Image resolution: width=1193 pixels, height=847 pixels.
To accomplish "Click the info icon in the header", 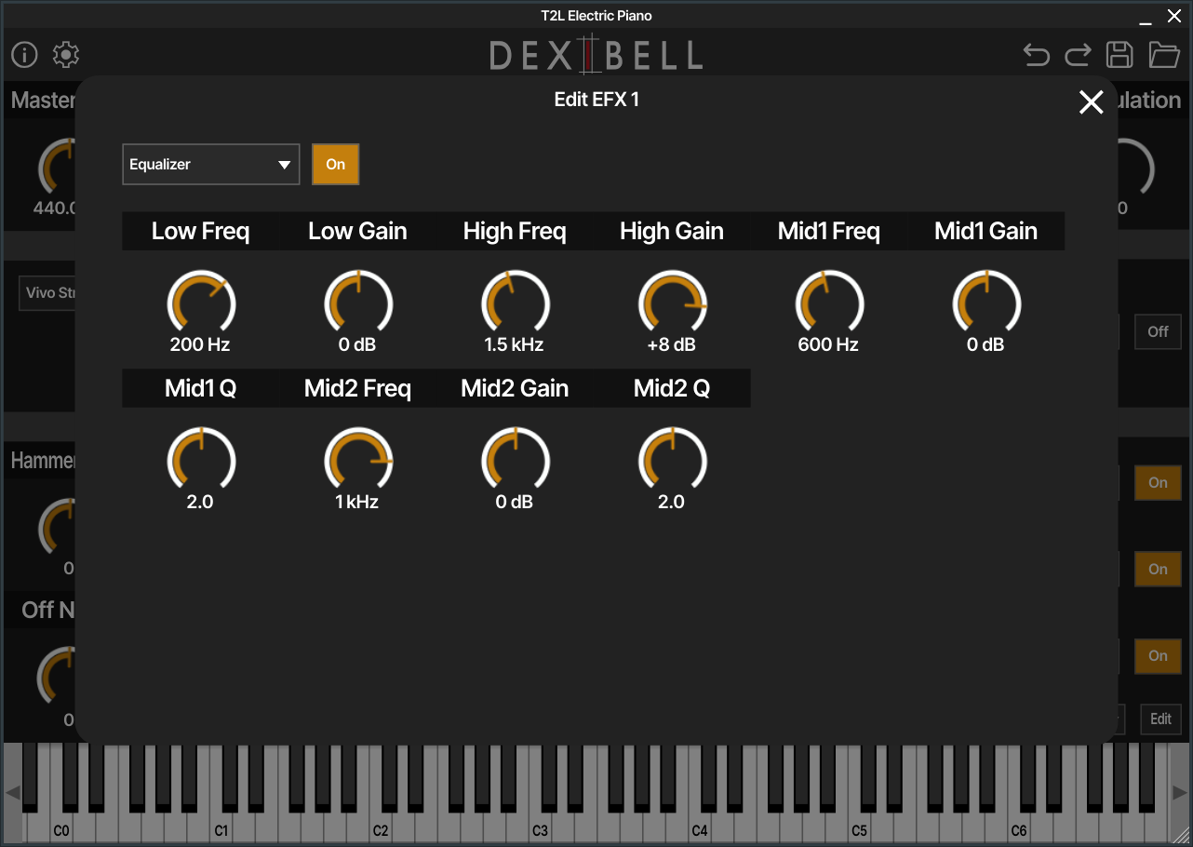I will (x=24, y=55).
